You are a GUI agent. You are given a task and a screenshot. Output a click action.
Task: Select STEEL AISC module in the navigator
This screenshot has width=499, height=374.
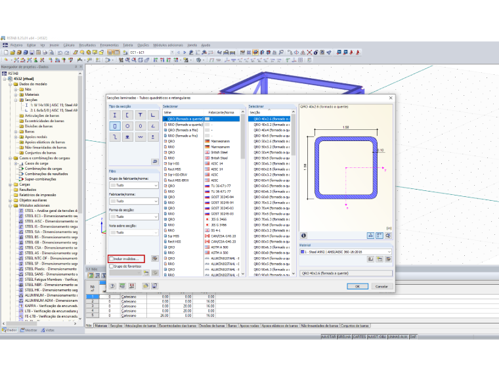tap(49, 221)
